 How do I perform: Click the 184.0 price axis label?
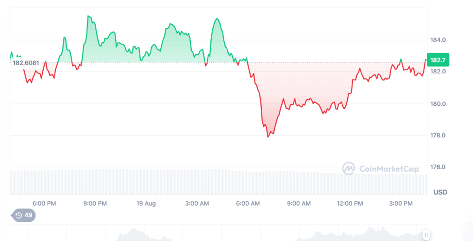point(438,40)
